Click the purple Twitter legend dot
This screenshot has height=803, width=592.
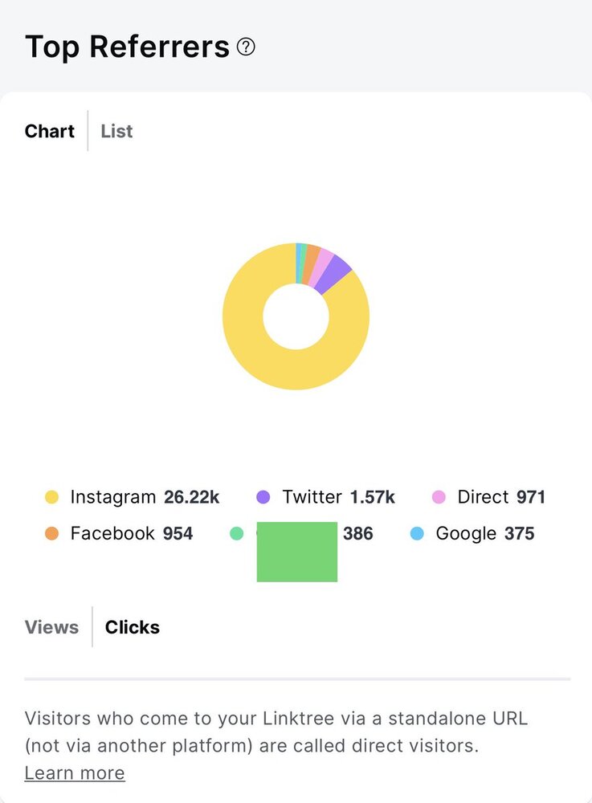click(263, 497)
